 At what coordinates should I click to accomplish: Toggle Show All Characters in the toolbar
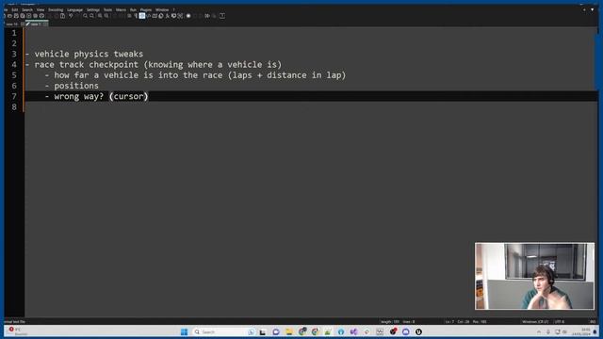pos(136,16)
